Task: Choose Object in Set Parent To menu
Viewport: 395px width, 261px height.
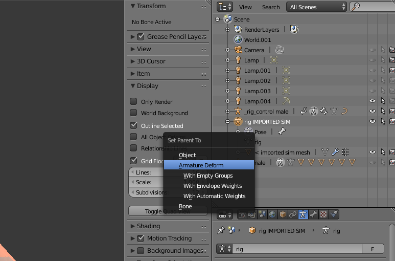Action: tap(209, 155)
